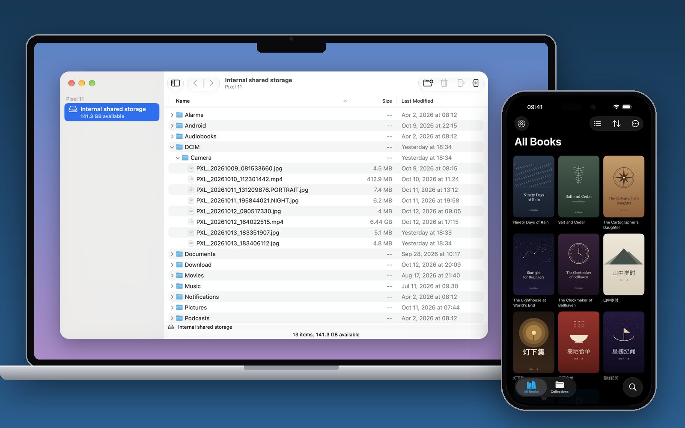Select PXL_20261011_195844021.NIGHT.jpg file
Screen dimensions: 685x428
(326, 201)
